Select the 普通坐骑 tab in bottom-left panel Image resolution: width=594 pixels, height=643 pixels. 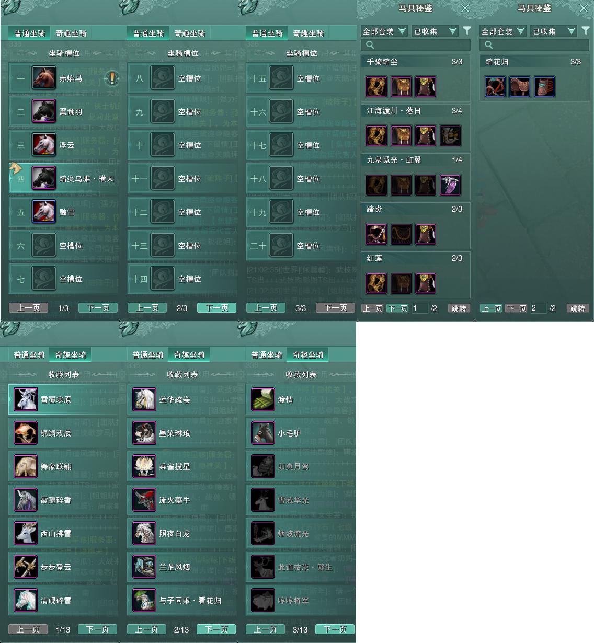tap(29, 354)
